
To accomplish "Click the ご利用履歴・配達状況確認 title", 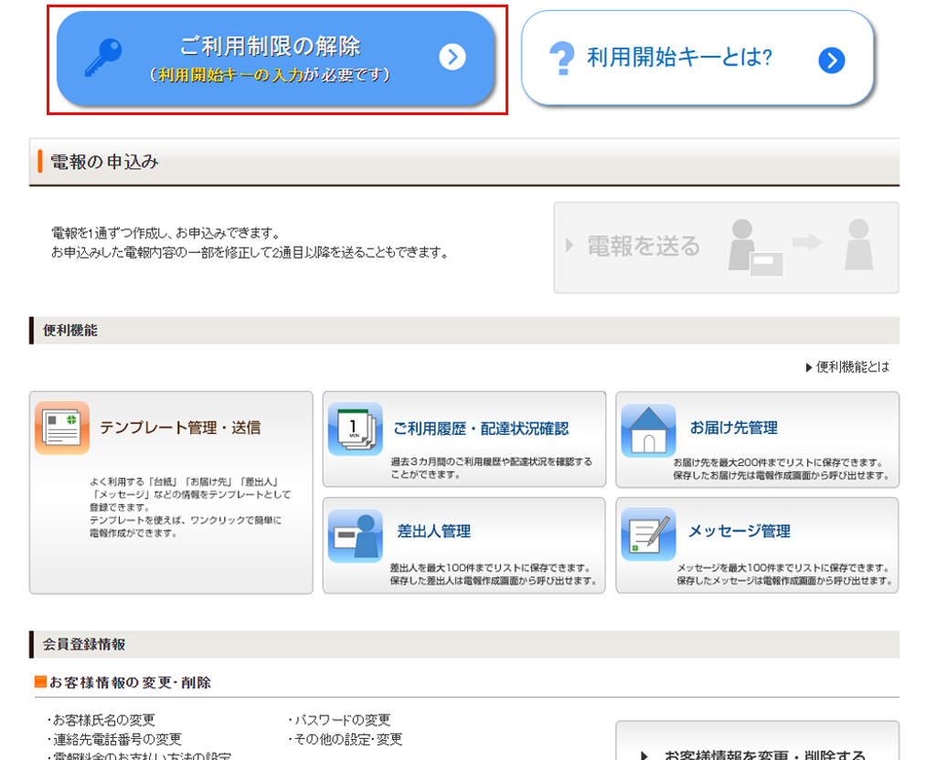I will click(481, 428).
